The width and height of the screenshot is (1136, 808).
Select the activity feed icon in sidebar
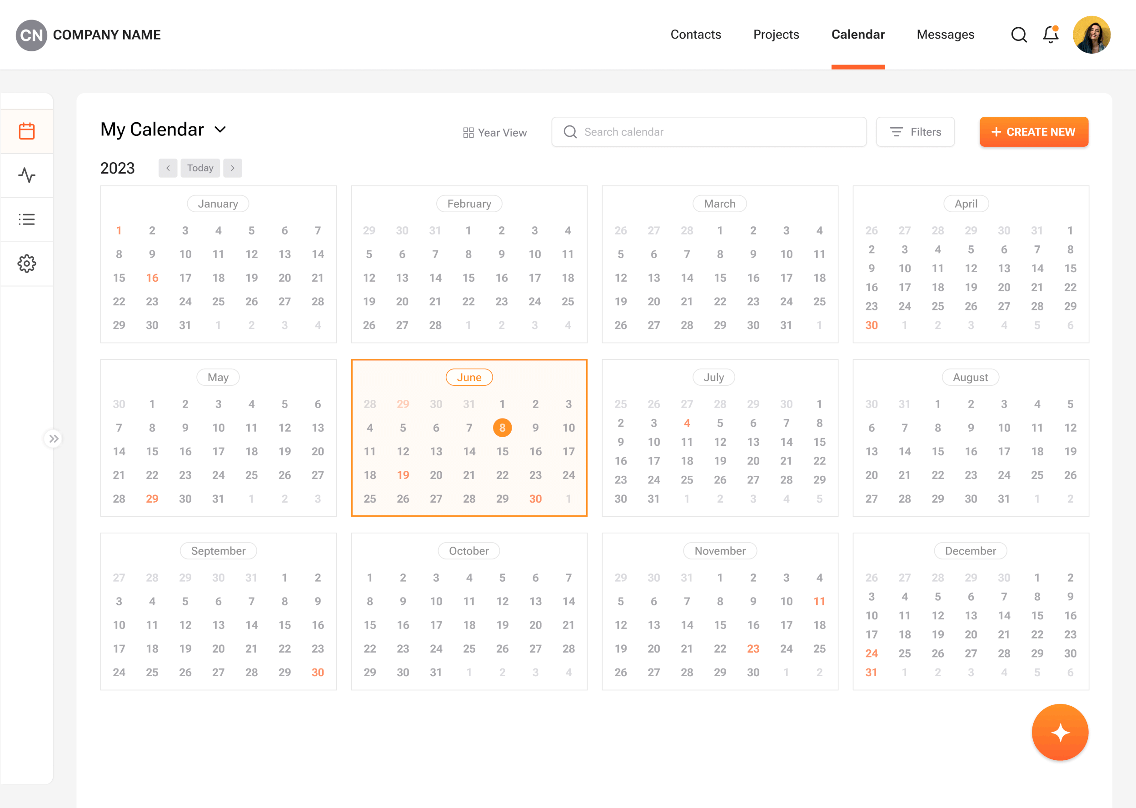(x=27, y=175)
